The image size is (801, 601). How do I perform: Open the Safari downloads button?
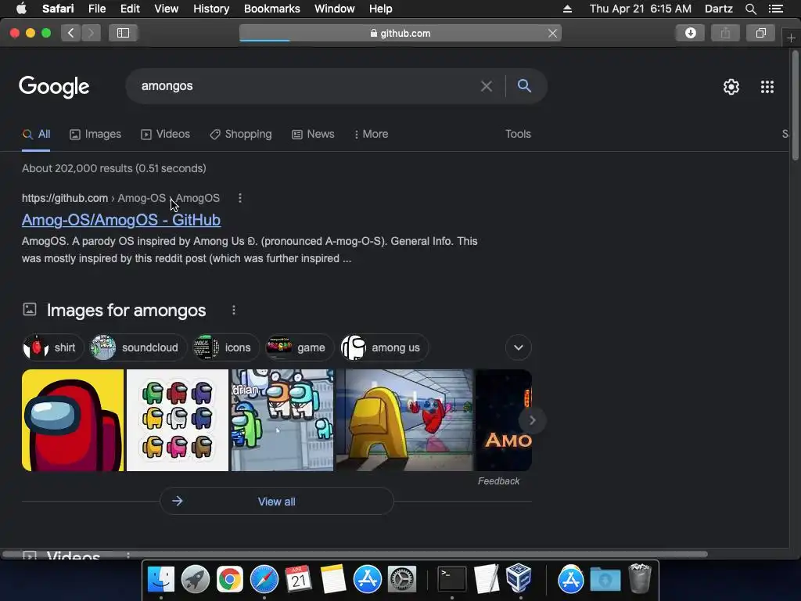[690, 33]
